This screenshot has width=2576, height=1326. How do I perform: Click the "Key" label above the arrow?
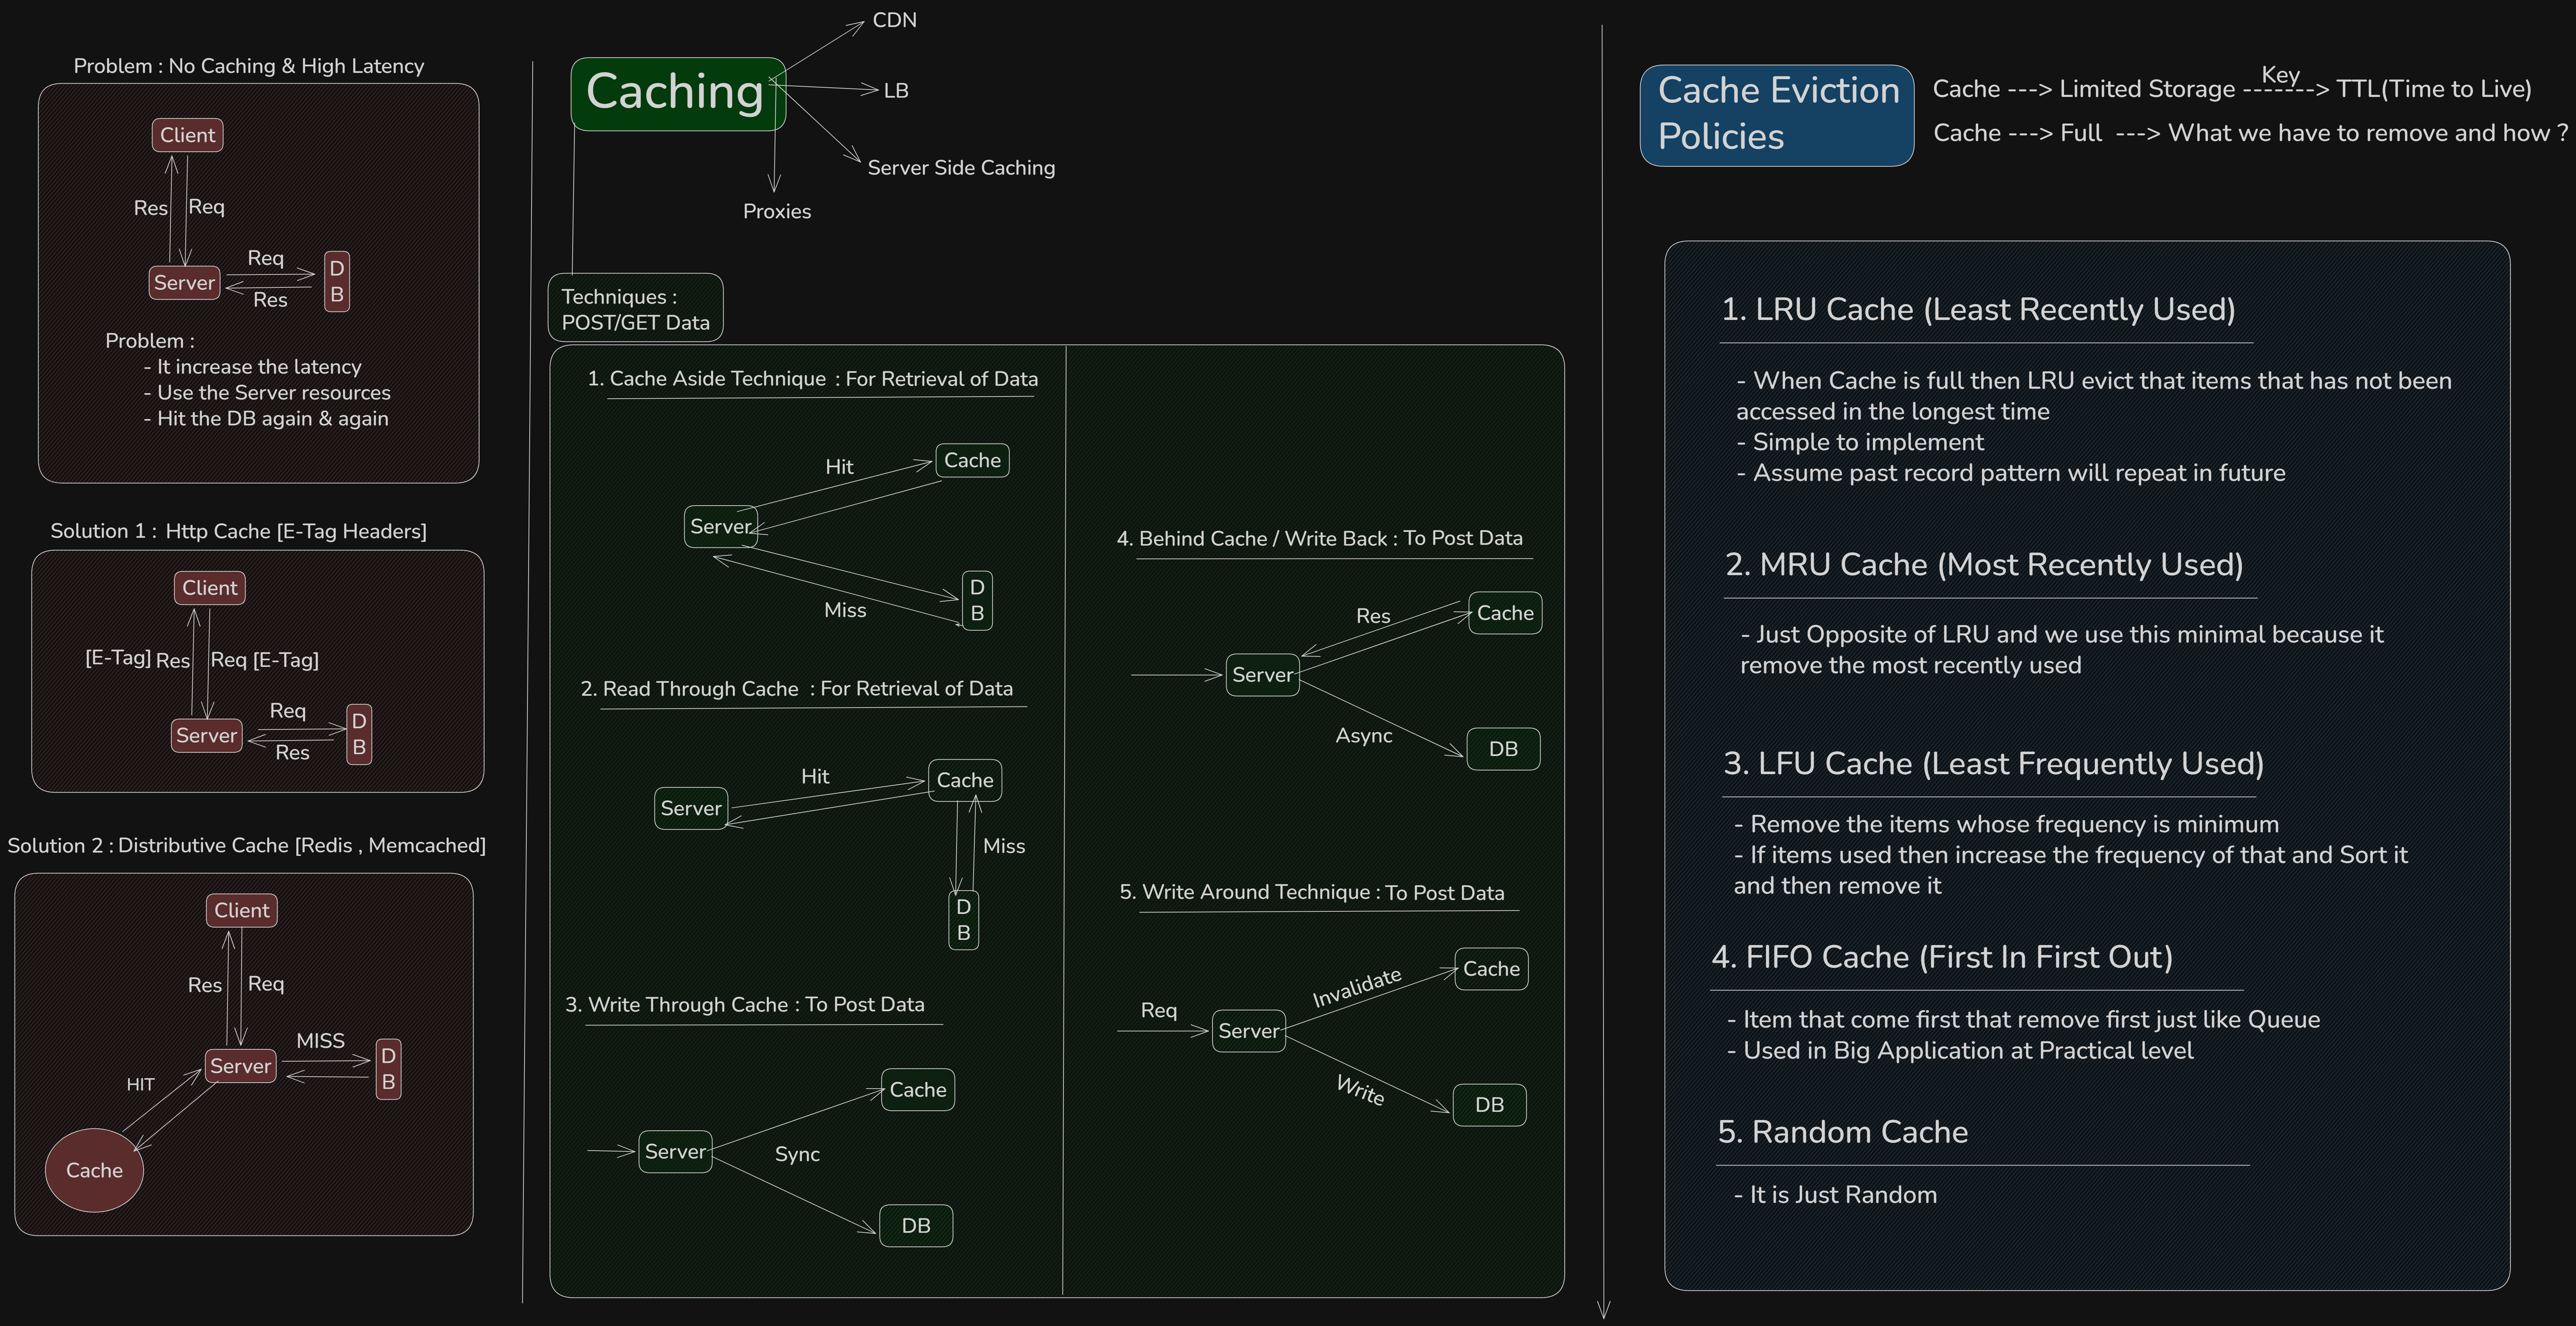point(2280,75)
